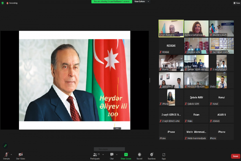The height and width of the screenshot is (161, 241).
Task: Open the View Options menu
Action: pos(142,1)
